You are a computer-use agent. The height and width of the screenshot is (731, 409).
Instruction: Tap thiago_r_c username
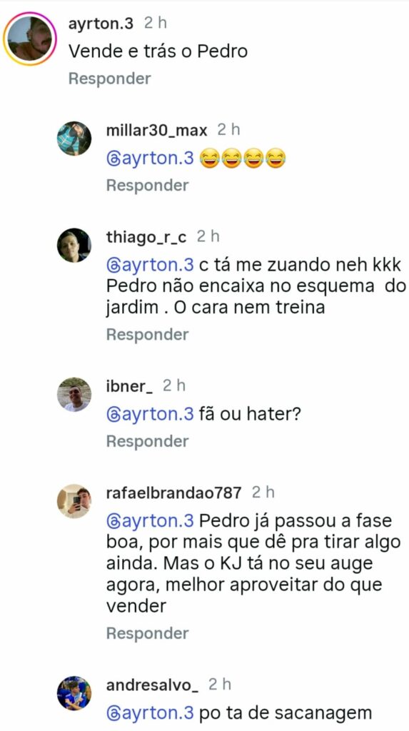146,237
